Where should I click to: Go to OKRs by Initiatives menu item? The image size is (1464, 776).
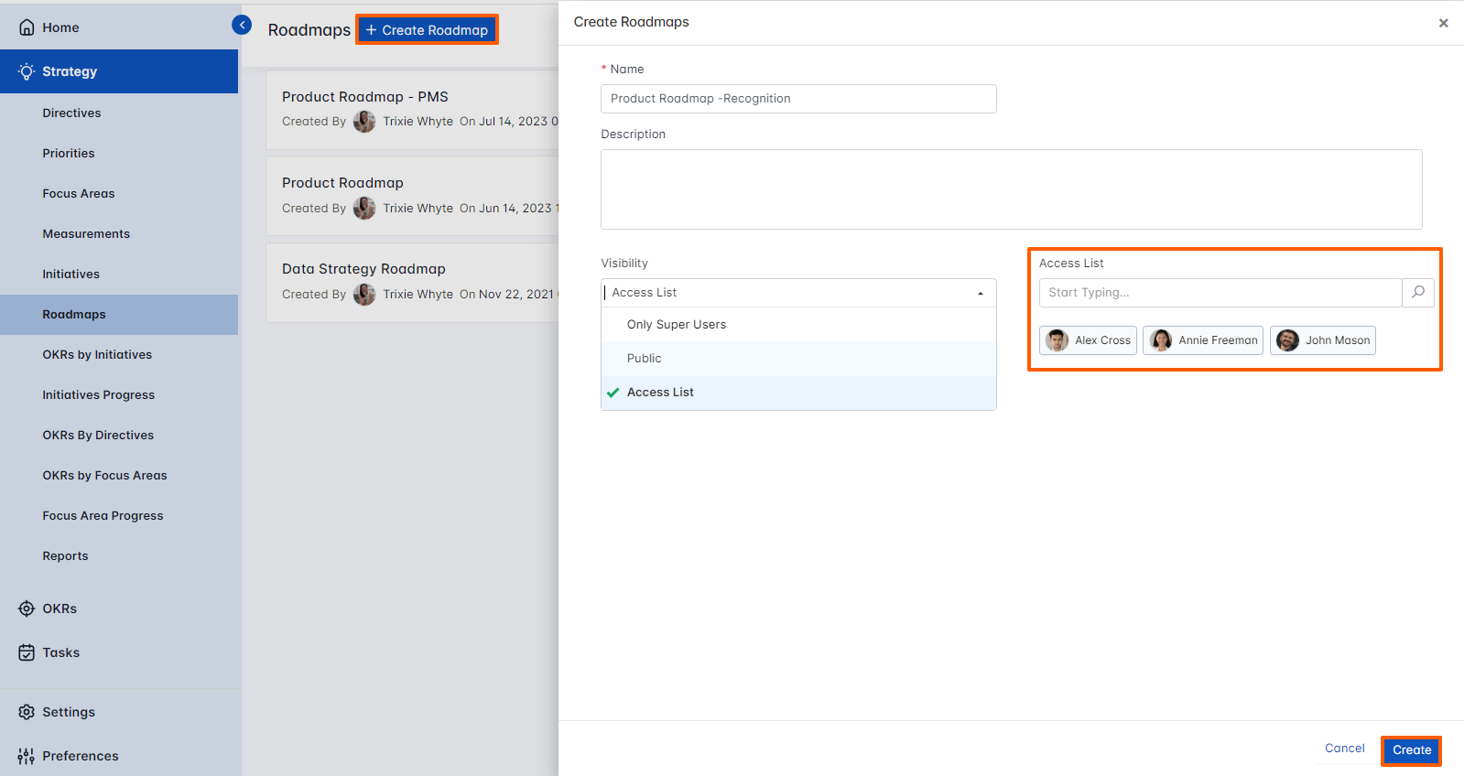pos(97,355)
